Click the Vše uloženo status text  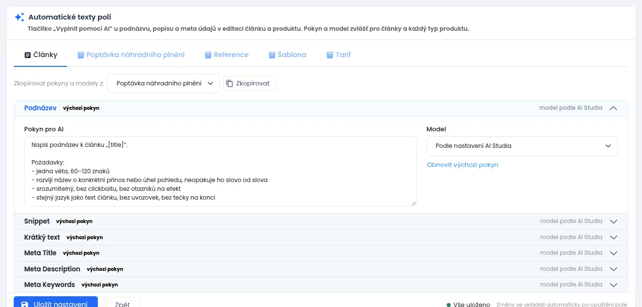coord(472,305)
